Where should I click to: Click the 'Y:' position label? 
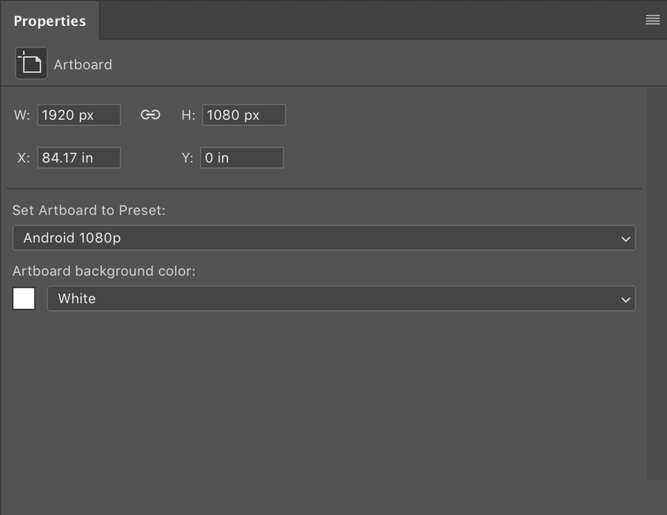pos(187,158)
